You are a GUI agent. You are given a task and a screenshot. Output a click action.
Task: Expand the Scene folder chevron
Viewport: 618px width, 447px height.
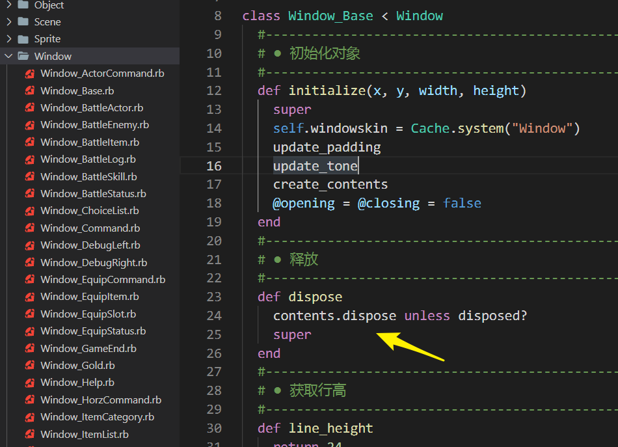8,21
